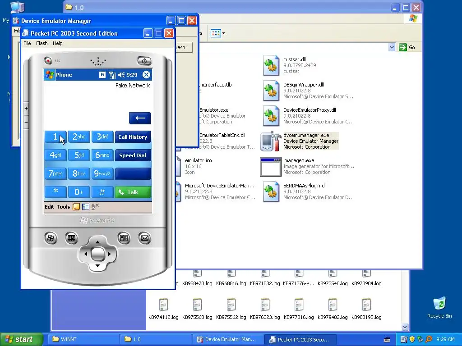Click the record button on the Pocket PC skin

[x=48, y=60]
